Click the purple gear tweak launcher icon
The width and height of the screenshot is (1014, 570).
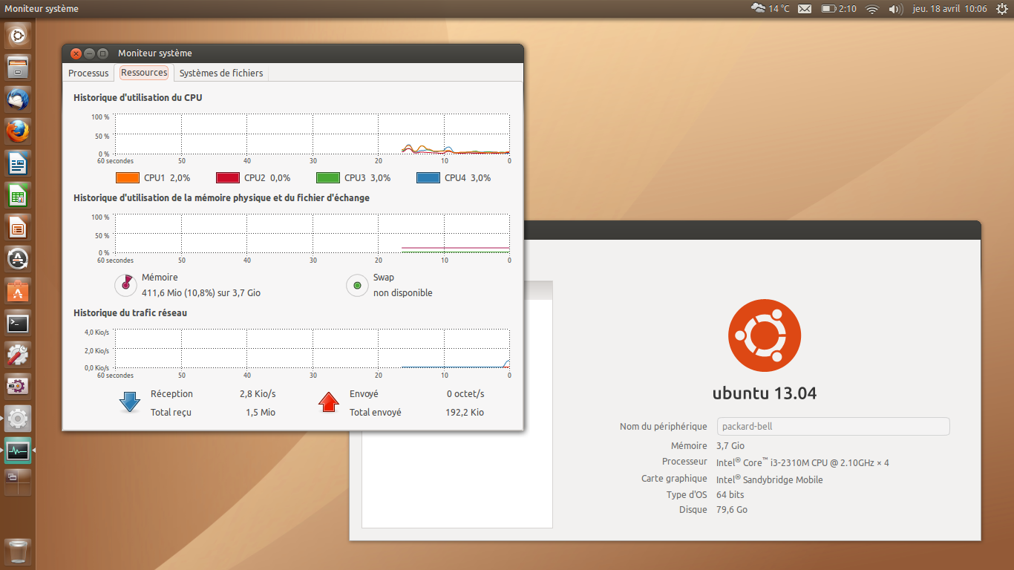coord(18,387)
